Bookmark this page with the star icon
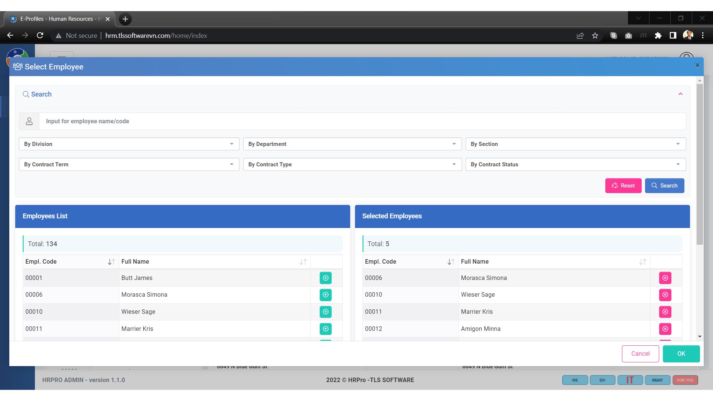Image resolution: width=713 pixels, height=401 pixels. 595,36
